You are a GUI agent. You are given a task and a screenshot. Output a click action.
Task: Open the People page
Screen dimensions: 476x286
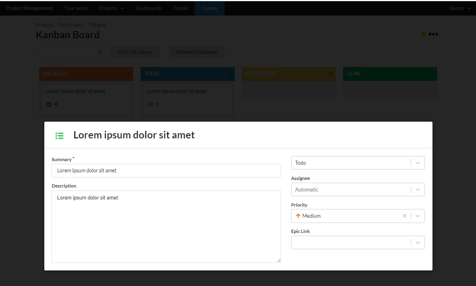pyautogui.click(x=181, y=8)
